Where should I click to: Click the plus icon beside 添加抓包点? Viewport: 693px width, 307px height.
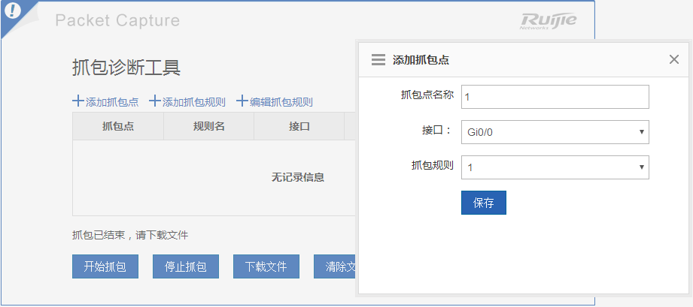pyautogui.click(x=78, y=101)
